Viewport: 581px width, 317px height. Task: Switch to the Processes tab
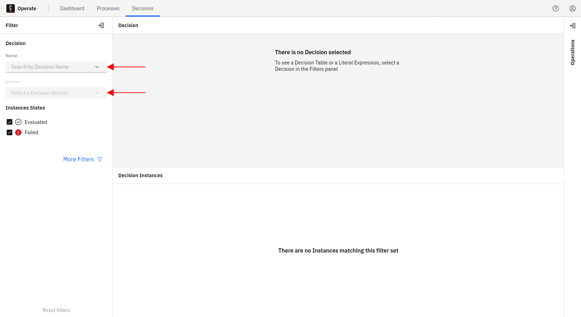[x=108, y=8]
